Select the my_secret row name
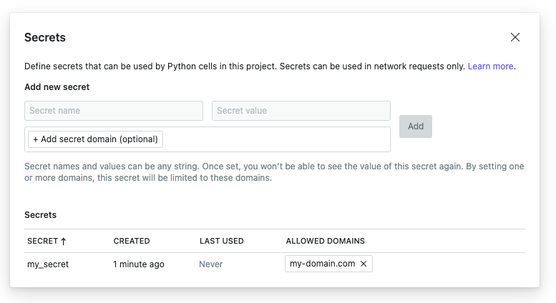Image resolution: width=556 pixels, height=303 pixels. click(x=48, y=264)
